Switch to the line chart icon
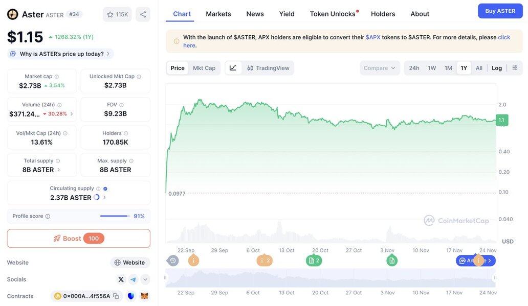 pyautogui.click(x=233, y=68)
